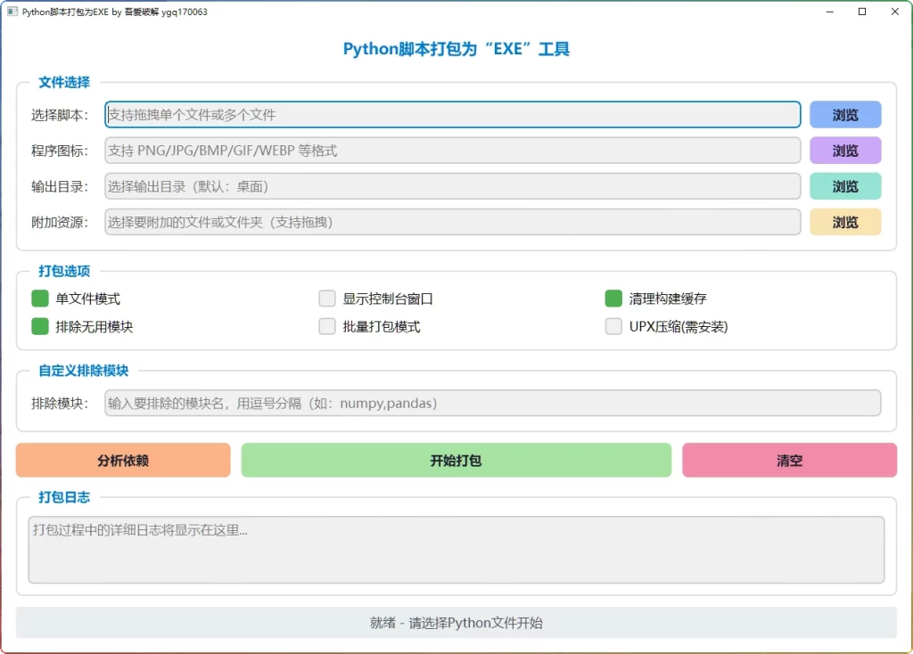Enable 批量打包模式 (batch packaging mode)
This screenshot has width=913, height=654.
tap(327, 326)
